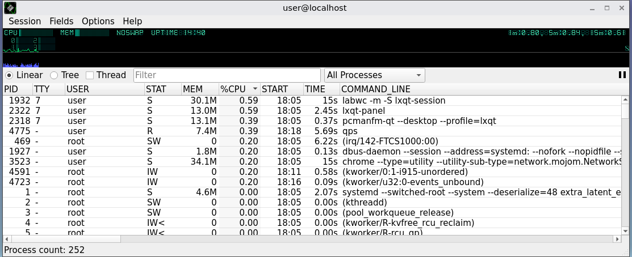Open the Session menu

coord(24,21)
